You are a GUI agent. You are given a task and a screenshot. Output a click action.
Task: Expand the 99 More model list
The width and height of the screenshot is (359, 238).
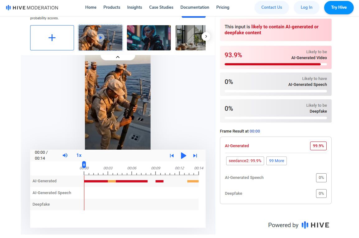[x=276, y=161]
